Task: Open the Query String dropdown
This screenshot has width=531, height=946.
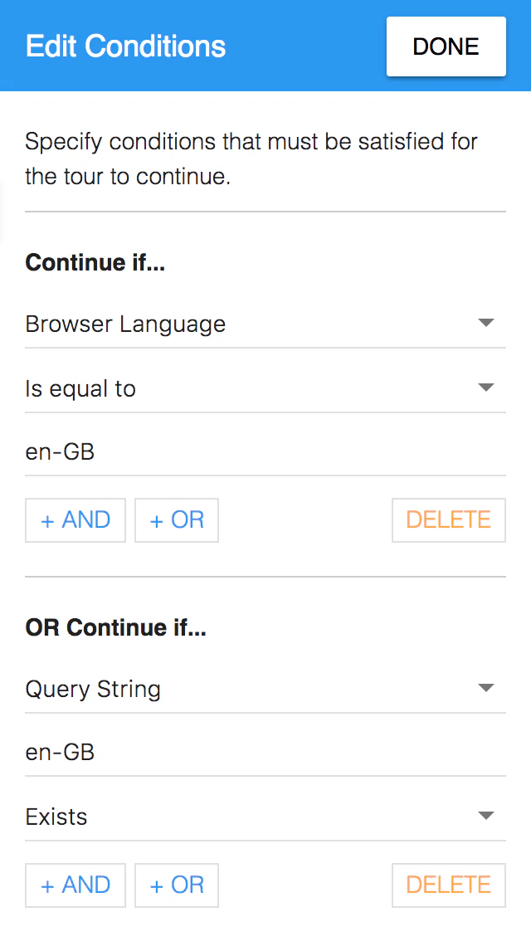Action: pyautogui.click(x=249, y=689)
